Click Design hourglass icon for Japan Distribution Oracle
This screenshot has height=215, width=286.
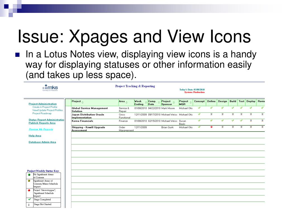click(x=223, y=114)
